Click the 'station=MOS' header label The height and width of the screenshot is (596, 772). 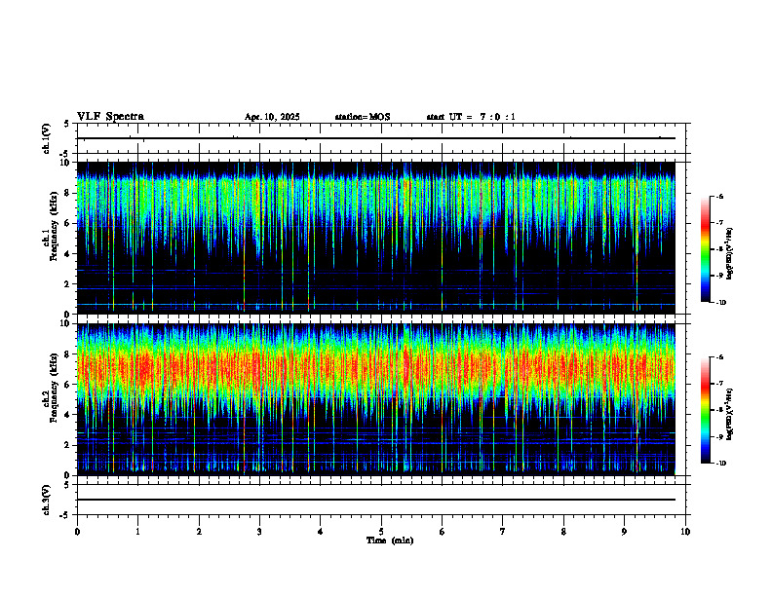click(x=363, y=117)
